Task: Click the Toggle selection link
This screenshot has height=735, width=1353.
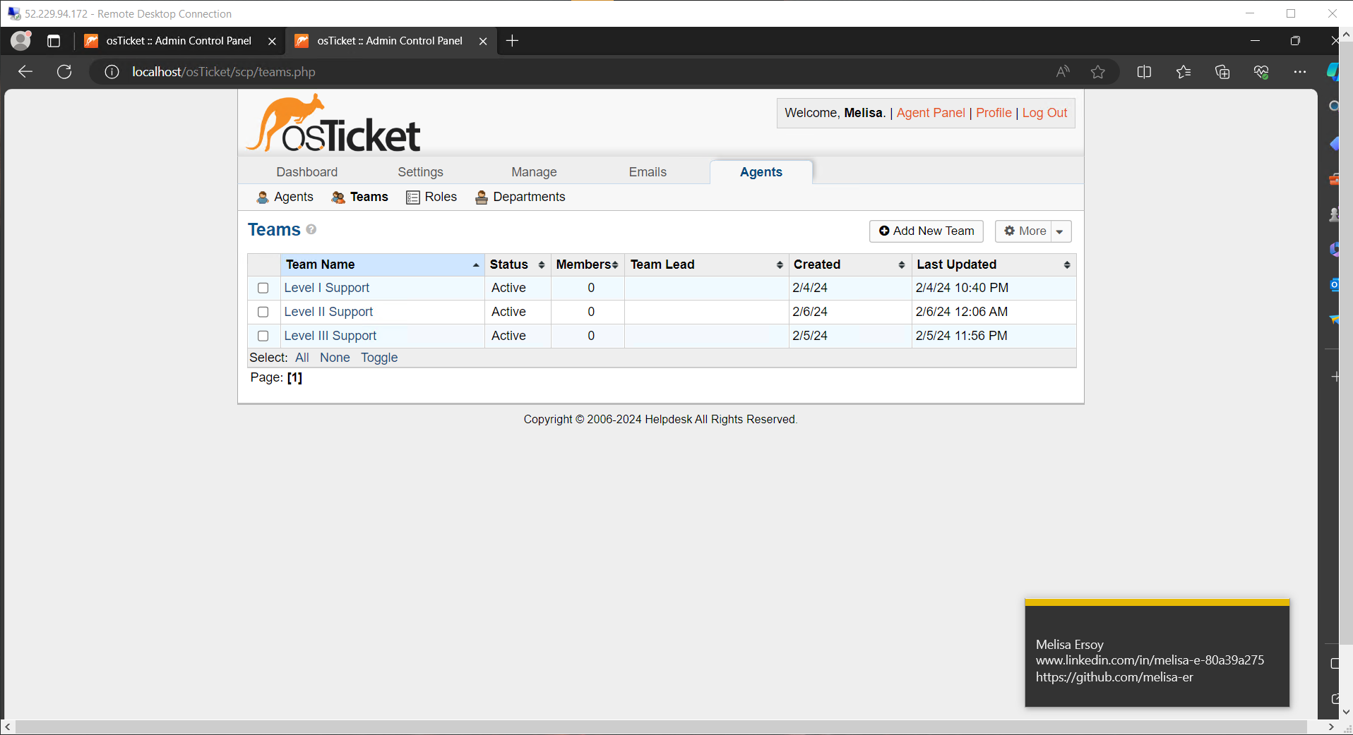Action: click(379, 358)
